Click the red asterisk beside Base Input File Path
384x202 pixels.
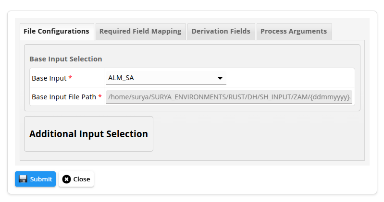(x=100, y=97)
